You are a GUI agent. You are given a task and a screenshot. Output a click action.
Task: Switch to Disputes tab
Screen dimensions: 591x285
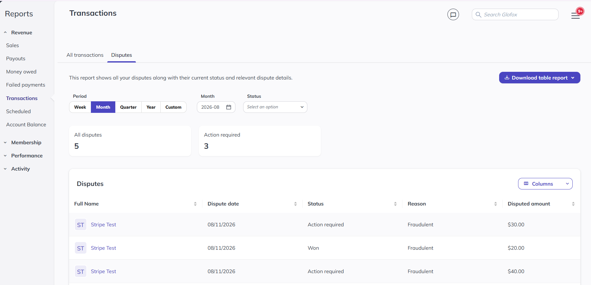point(121,55)
